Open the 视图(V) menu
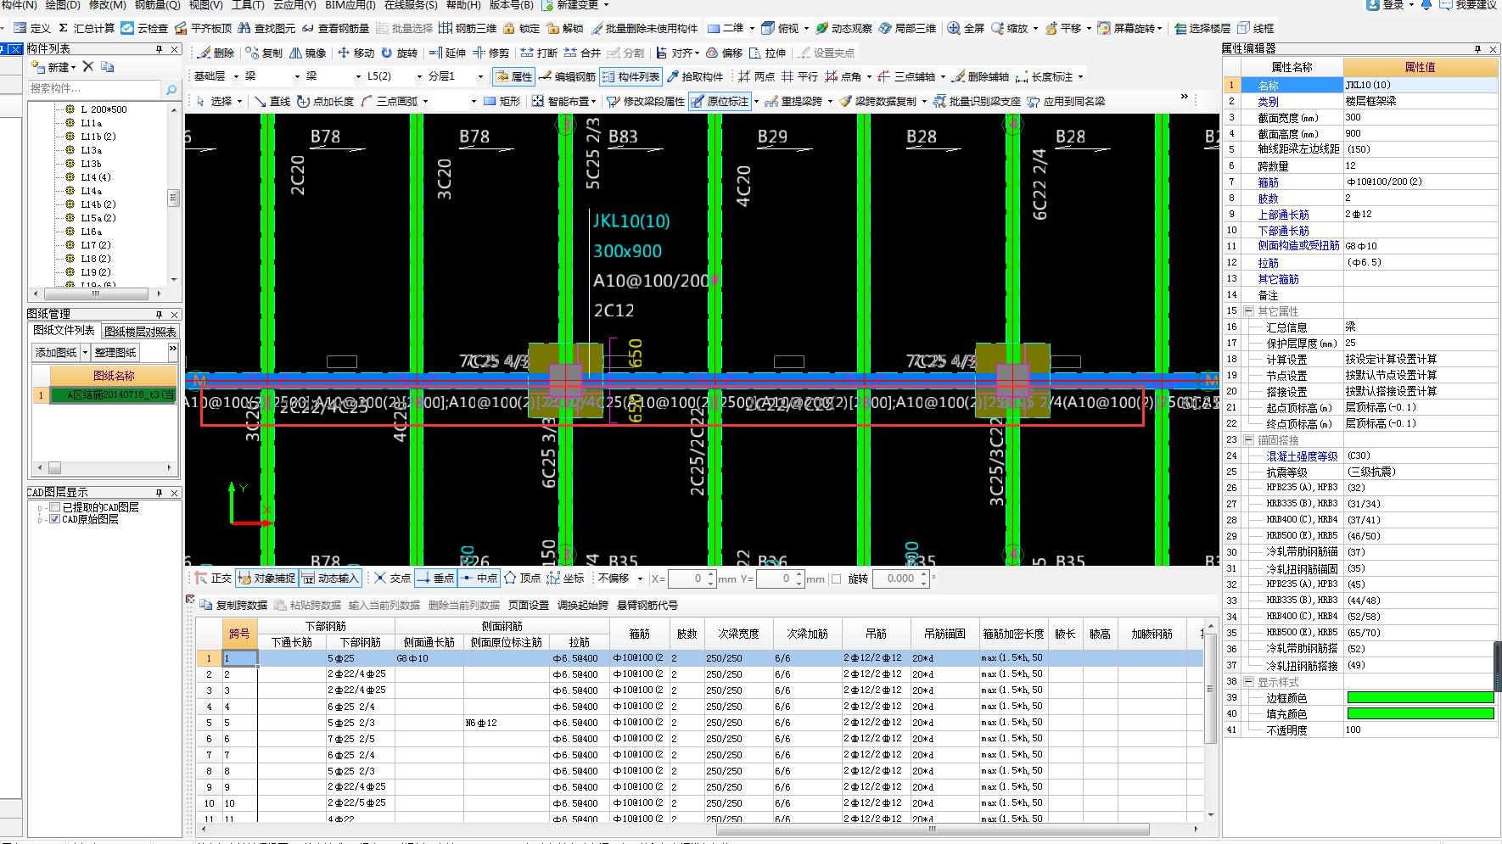 point(205,5)
